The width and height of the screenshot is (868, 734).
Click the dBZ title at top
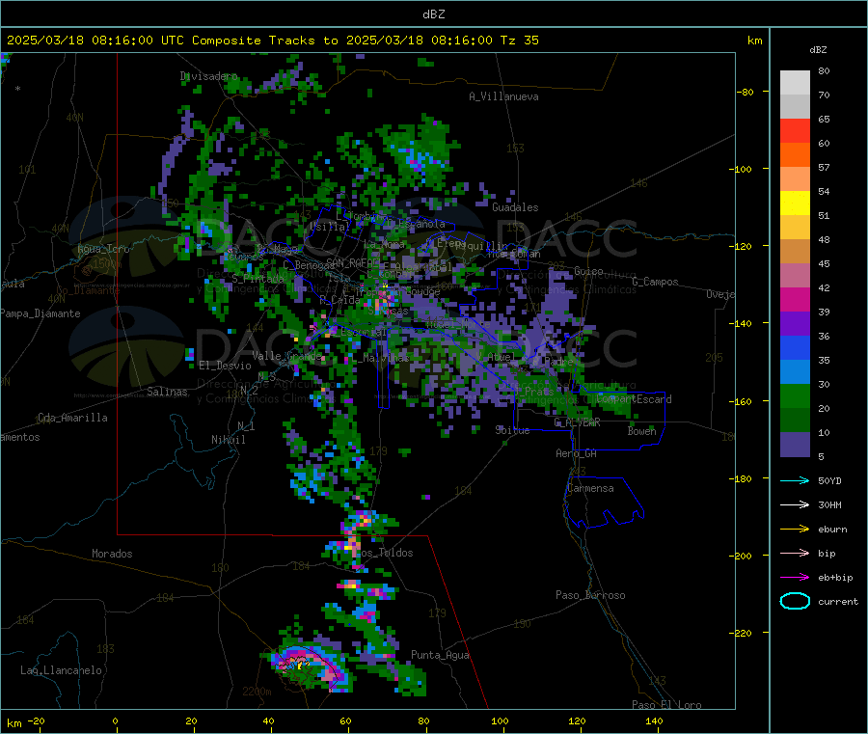pos(433,14)
